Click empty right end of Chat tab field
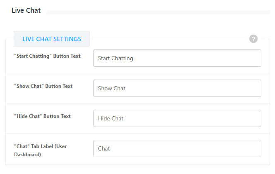 point(244,148)
